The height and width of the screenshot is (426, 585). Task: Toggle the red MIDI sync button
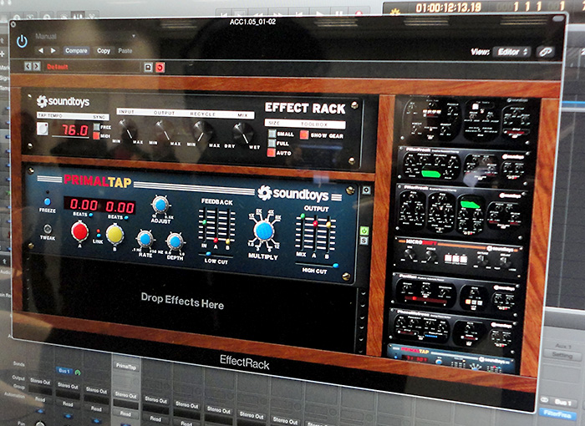click(96, 136)
